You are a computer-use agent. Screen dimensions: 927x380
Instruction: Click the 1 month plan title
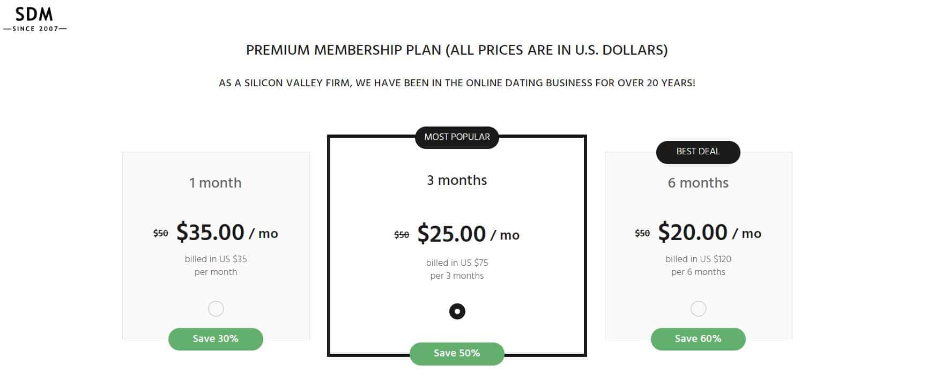pos(216,183)
